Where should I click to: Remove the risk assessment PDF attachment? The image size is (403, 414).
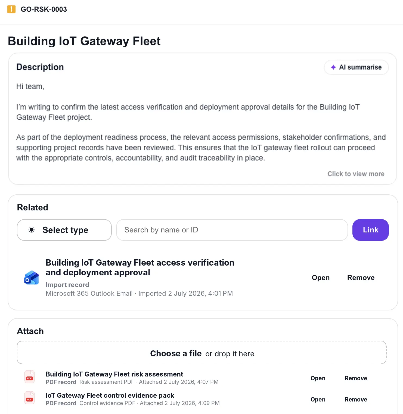tap(356, 378)
